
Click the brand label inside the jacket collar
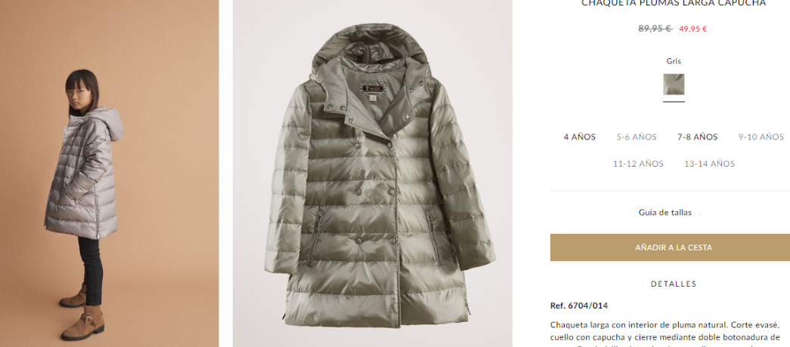click(373, 88)
